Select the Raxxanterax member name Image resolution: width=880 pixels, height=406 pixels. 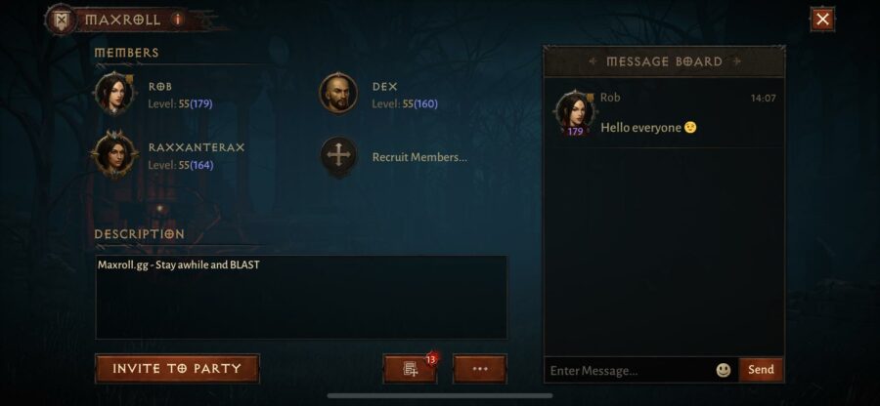click(x=197, y=147)
